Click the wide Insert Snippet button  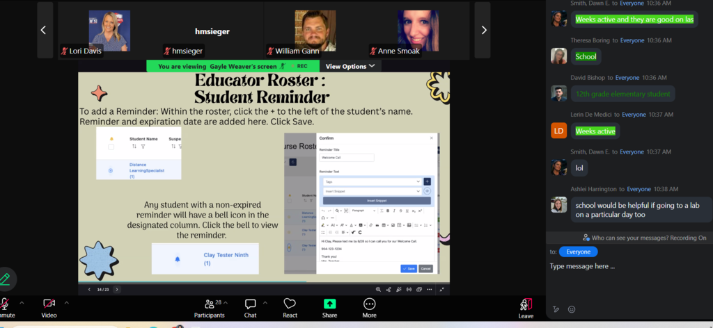[377, 201]
